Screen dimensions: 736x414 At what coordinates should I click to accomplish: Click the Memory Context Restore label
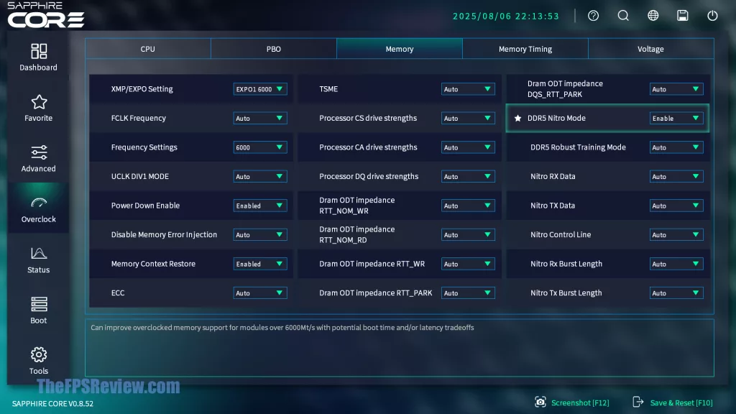pyautogui.click(x=153, y=264)
